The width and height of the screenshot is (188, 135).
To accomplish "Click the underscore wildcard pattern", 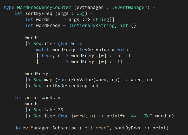I will click(x=43, y=62).
